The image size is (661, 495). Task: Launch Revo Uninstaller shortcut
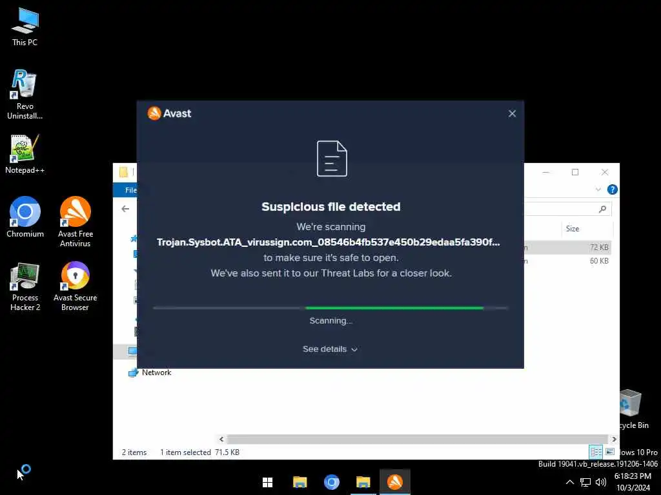pyautogui.click(x=25, y=94)
